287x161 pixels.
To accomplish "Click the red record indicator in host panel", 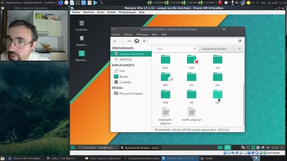I will tap(220, 3).
